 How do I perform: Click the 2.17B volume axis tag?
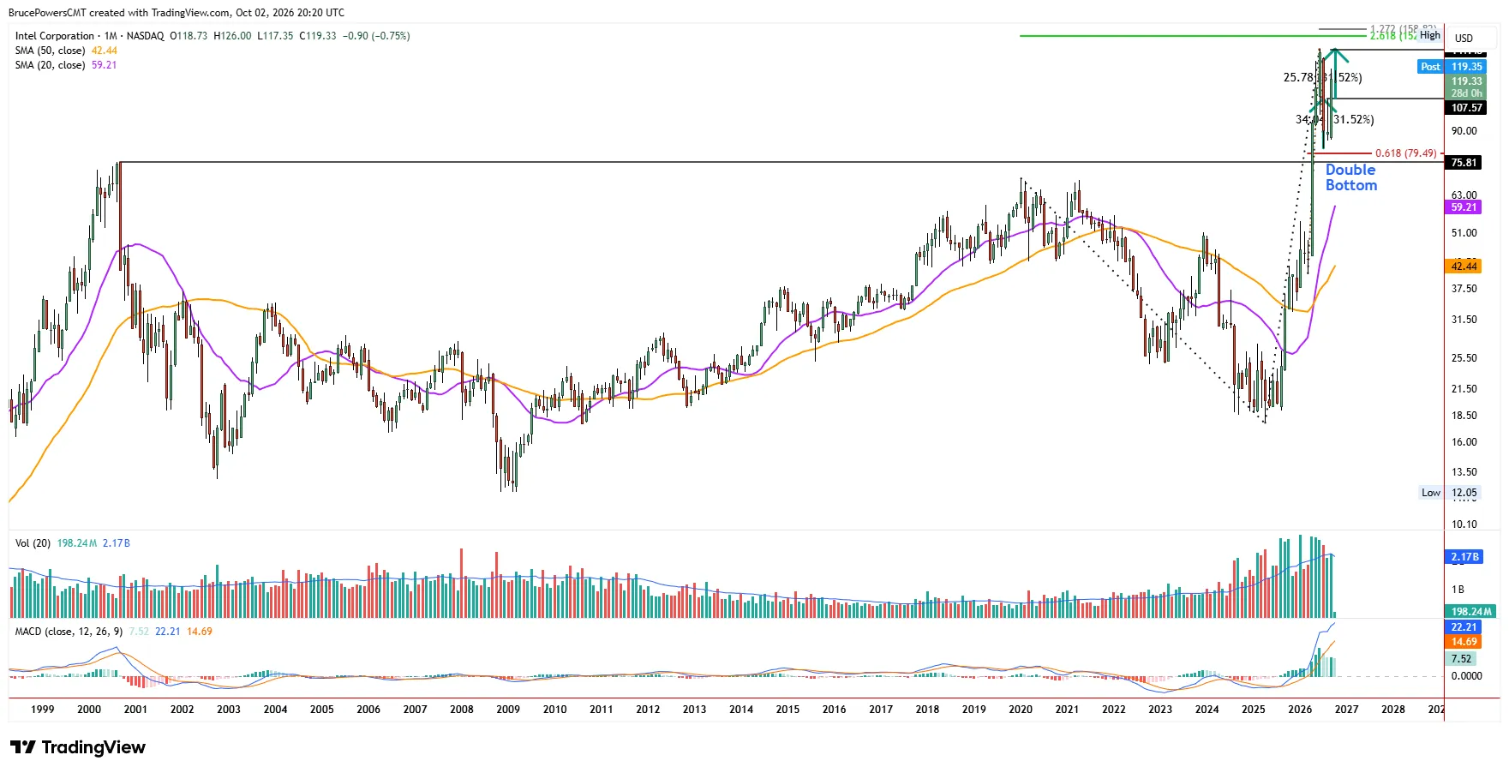(x=1464, y=557)
